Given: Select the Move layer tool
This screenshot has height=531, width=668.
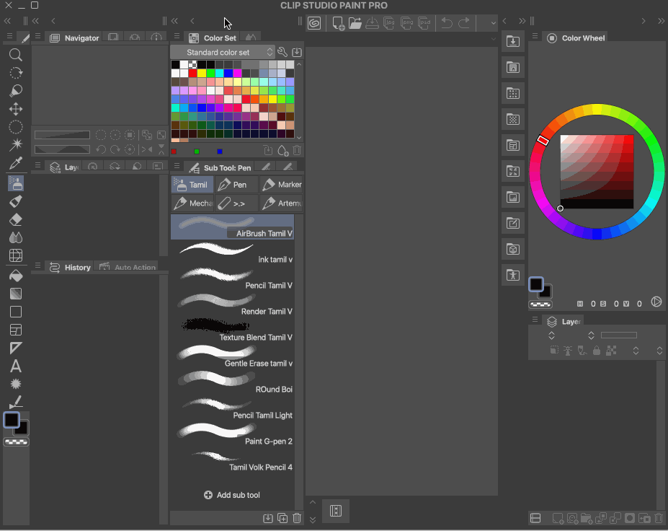Looking at the screenshot, I should tap(15, 109).
